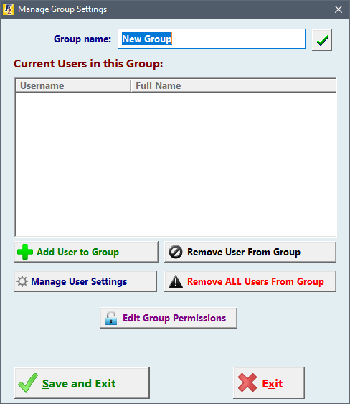This screenshot has width=350, height=404.
Task: Add User to Group
Action: click(x=86, y=252)
